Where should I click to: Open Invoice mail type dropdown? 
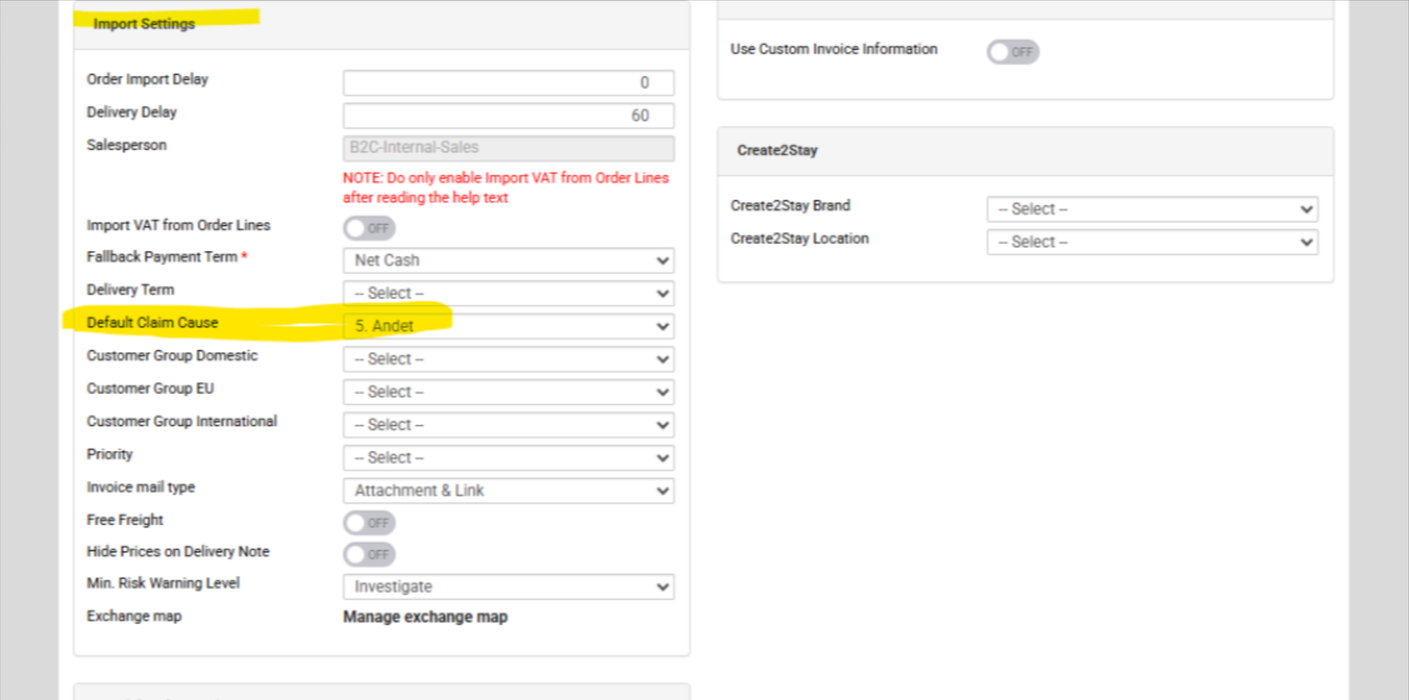coord(508,491)
